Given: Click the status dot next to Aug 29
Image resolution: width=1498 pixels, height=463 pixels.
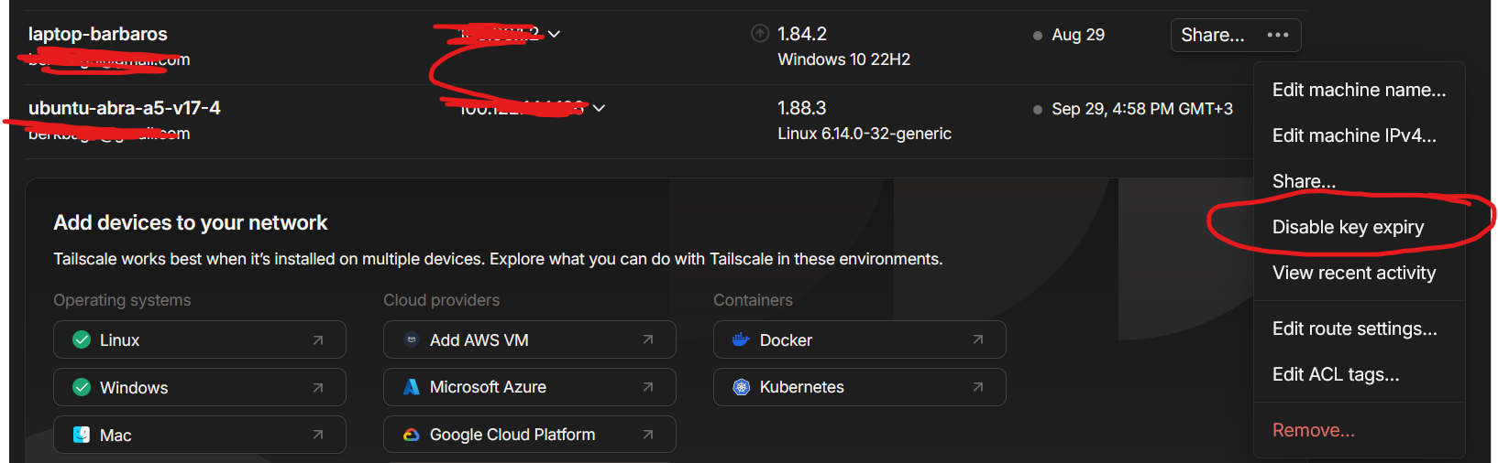Looking at the screenshot, I should click(1038, 36).
